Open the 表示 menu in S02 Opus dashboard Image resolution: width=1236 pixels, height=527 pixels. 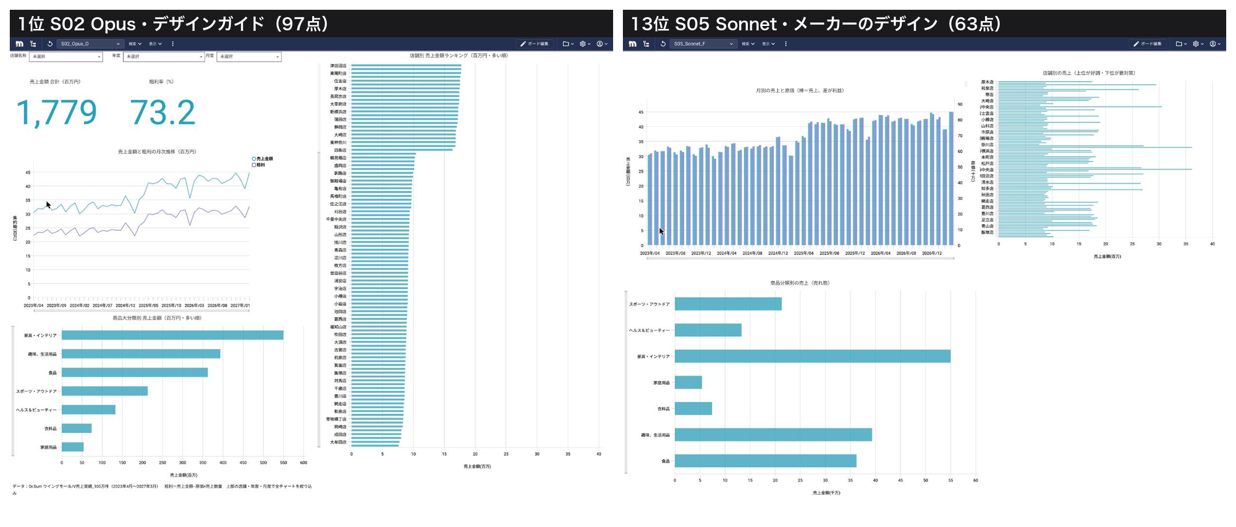(155, 44)
